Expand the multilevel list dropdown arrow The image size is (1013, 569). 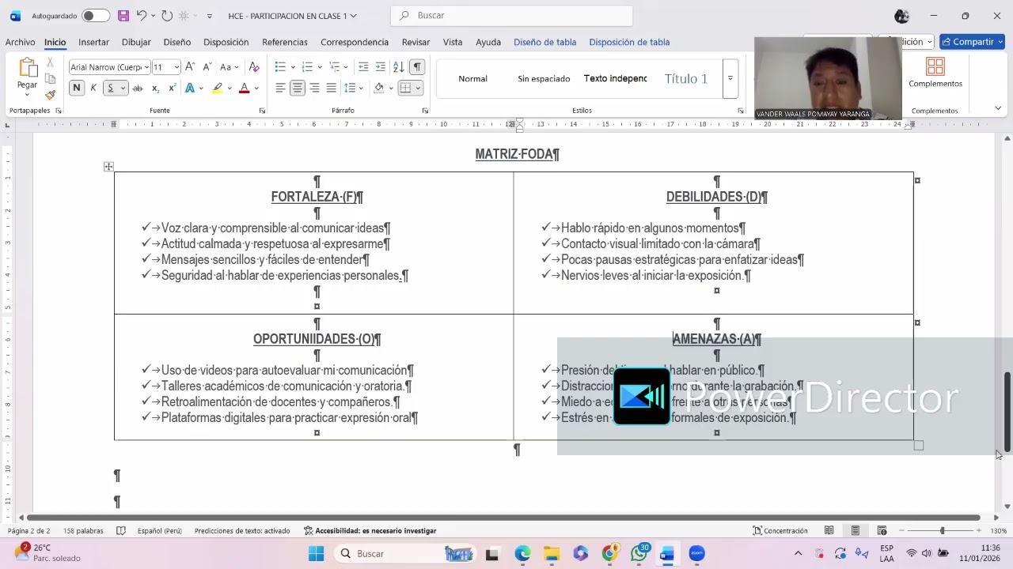tap(347, 67)
